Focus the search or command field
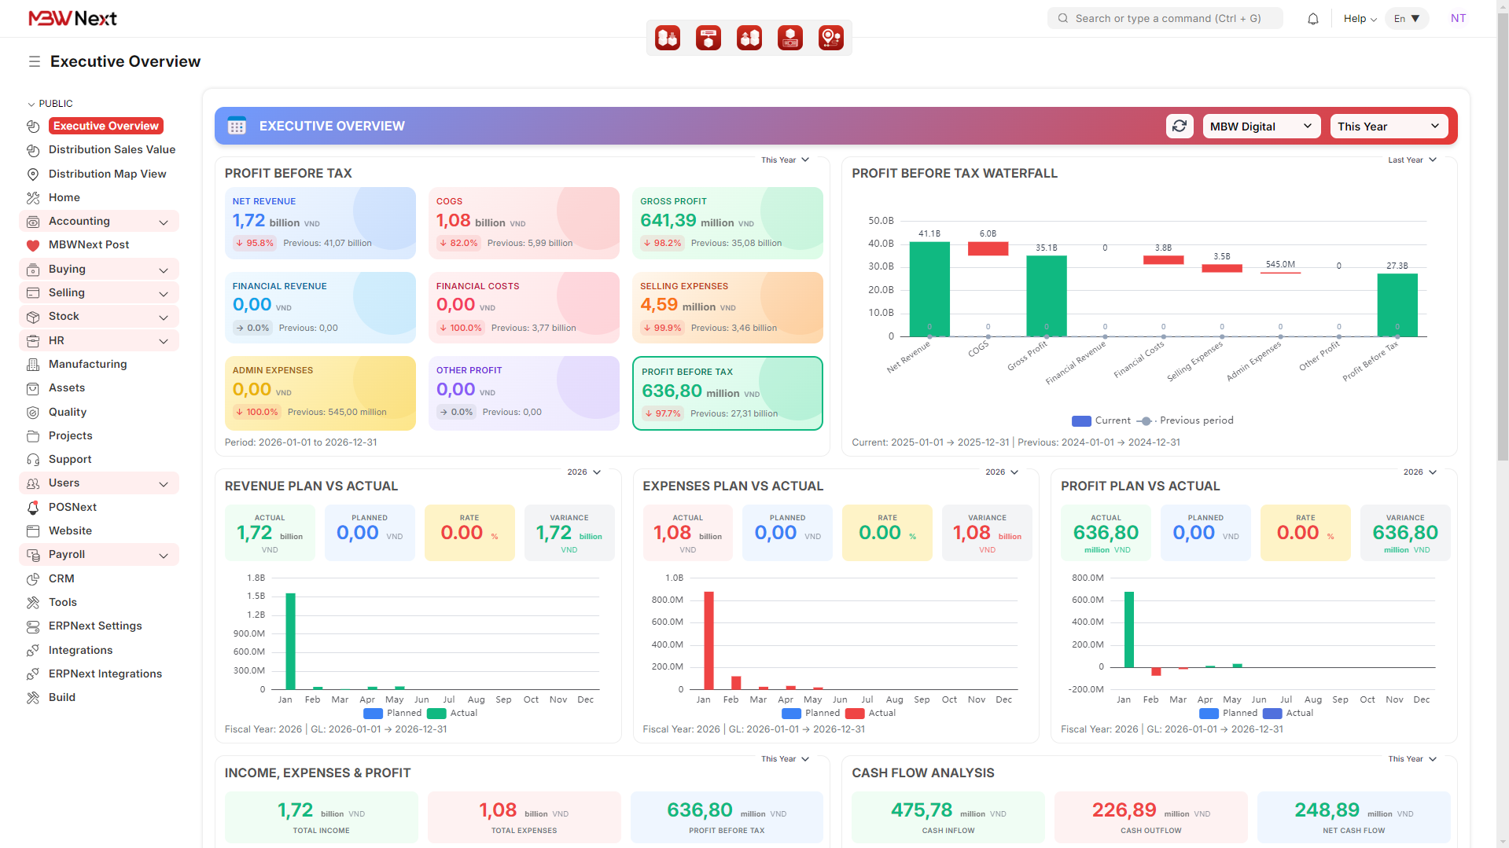This screenshot has width=1509, height=848. (1165, 19)
